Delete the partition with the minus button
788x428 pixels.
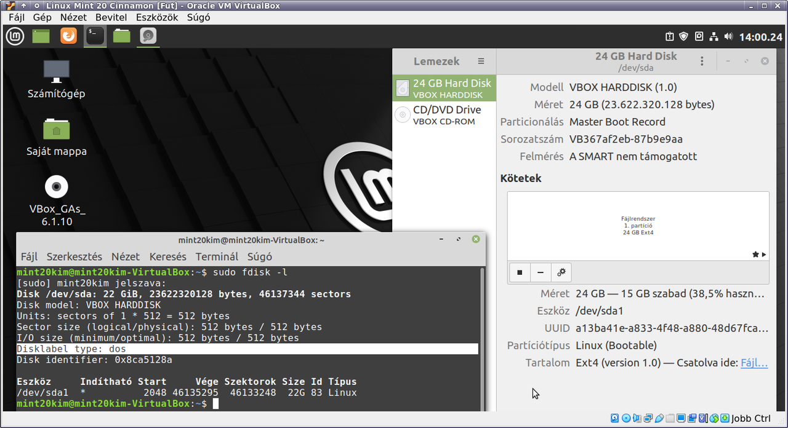(x=541, y=272)
